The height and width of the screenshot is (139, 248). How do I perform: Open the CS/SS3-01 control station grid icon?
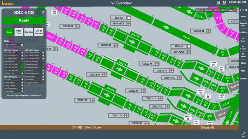(x=78, y=27)
